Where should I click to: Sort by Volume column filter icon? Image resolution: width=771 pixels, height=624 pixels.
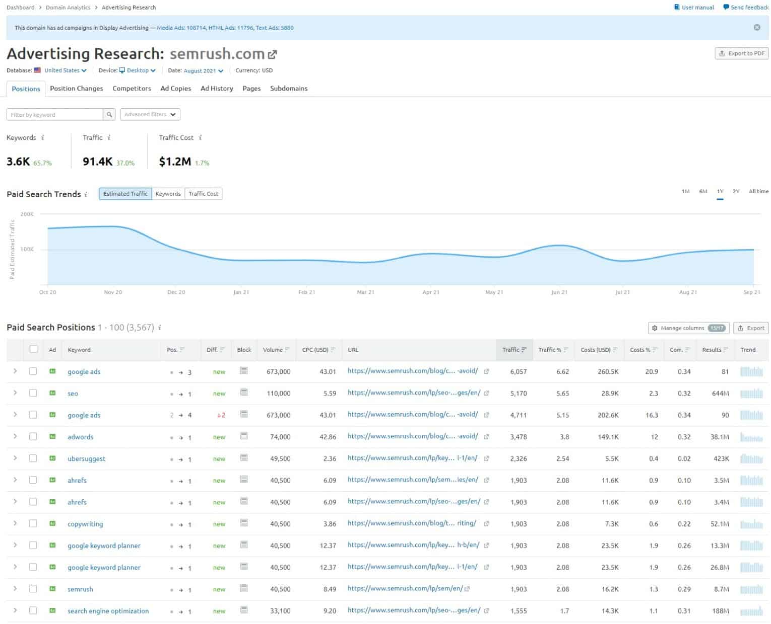[287, 350]
